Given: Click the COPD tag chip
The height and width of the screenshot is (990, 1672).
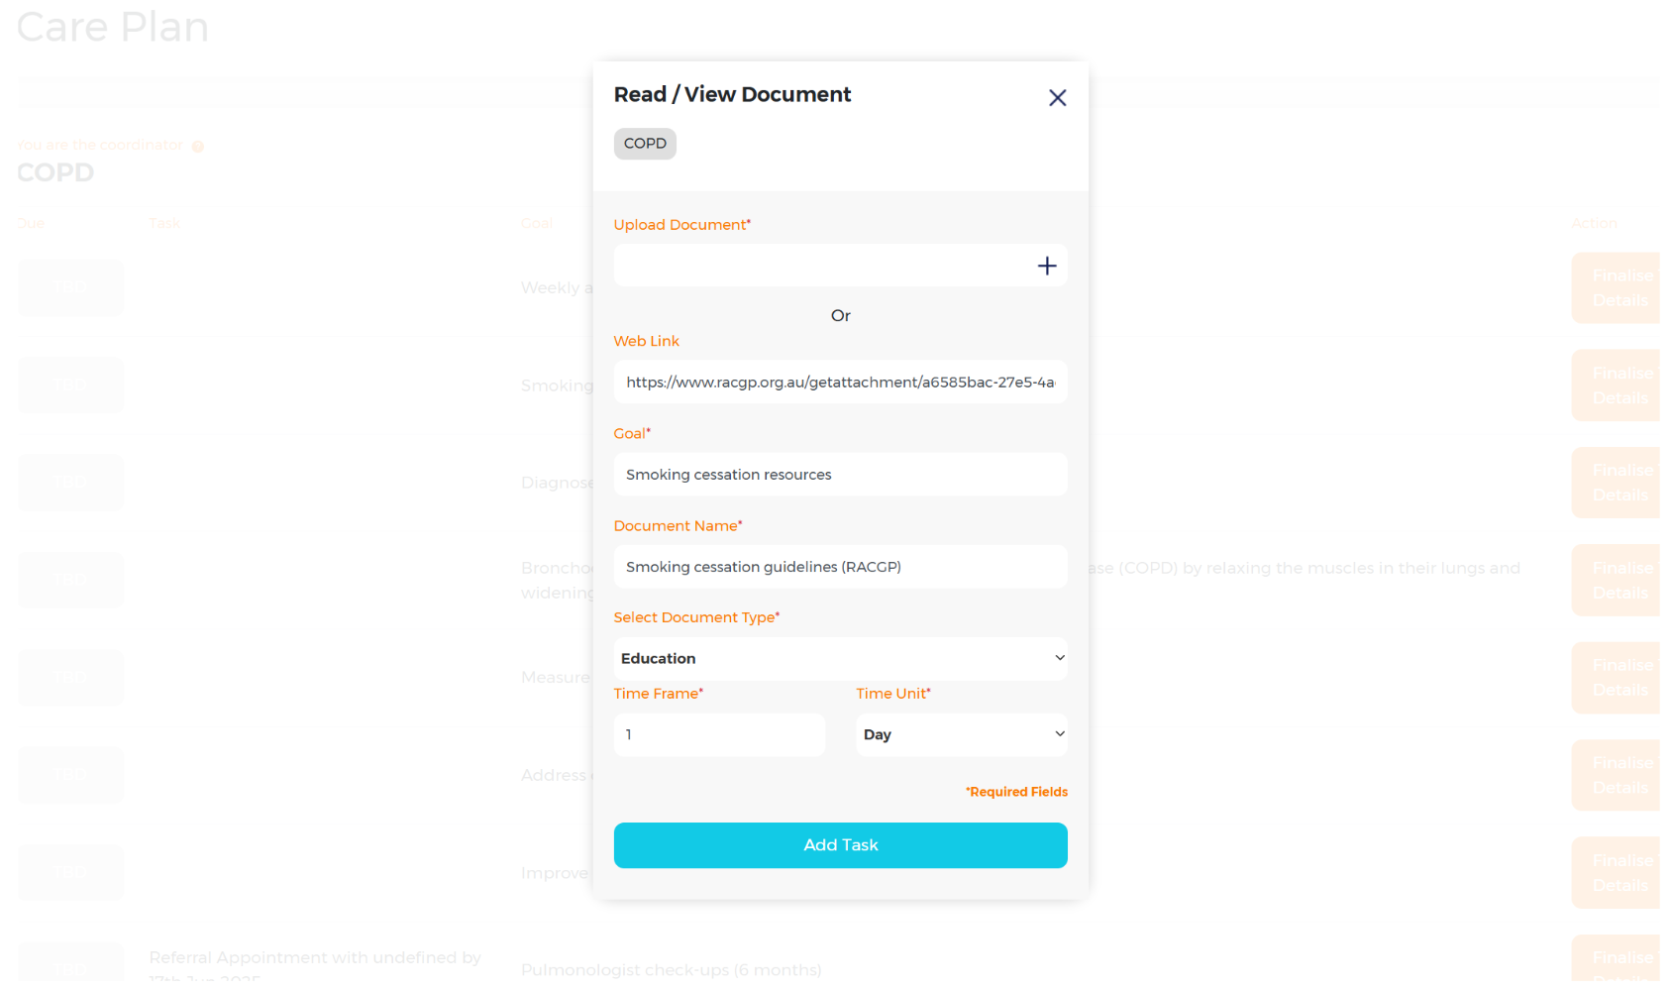Looking at the screenshot, I should click(x=645, y=144).
